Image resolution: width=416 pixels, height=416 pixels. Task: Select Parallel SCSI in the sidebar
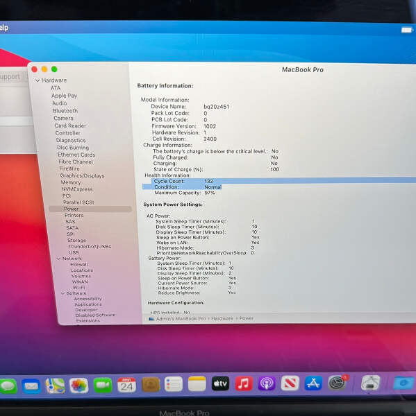[78, 202]
